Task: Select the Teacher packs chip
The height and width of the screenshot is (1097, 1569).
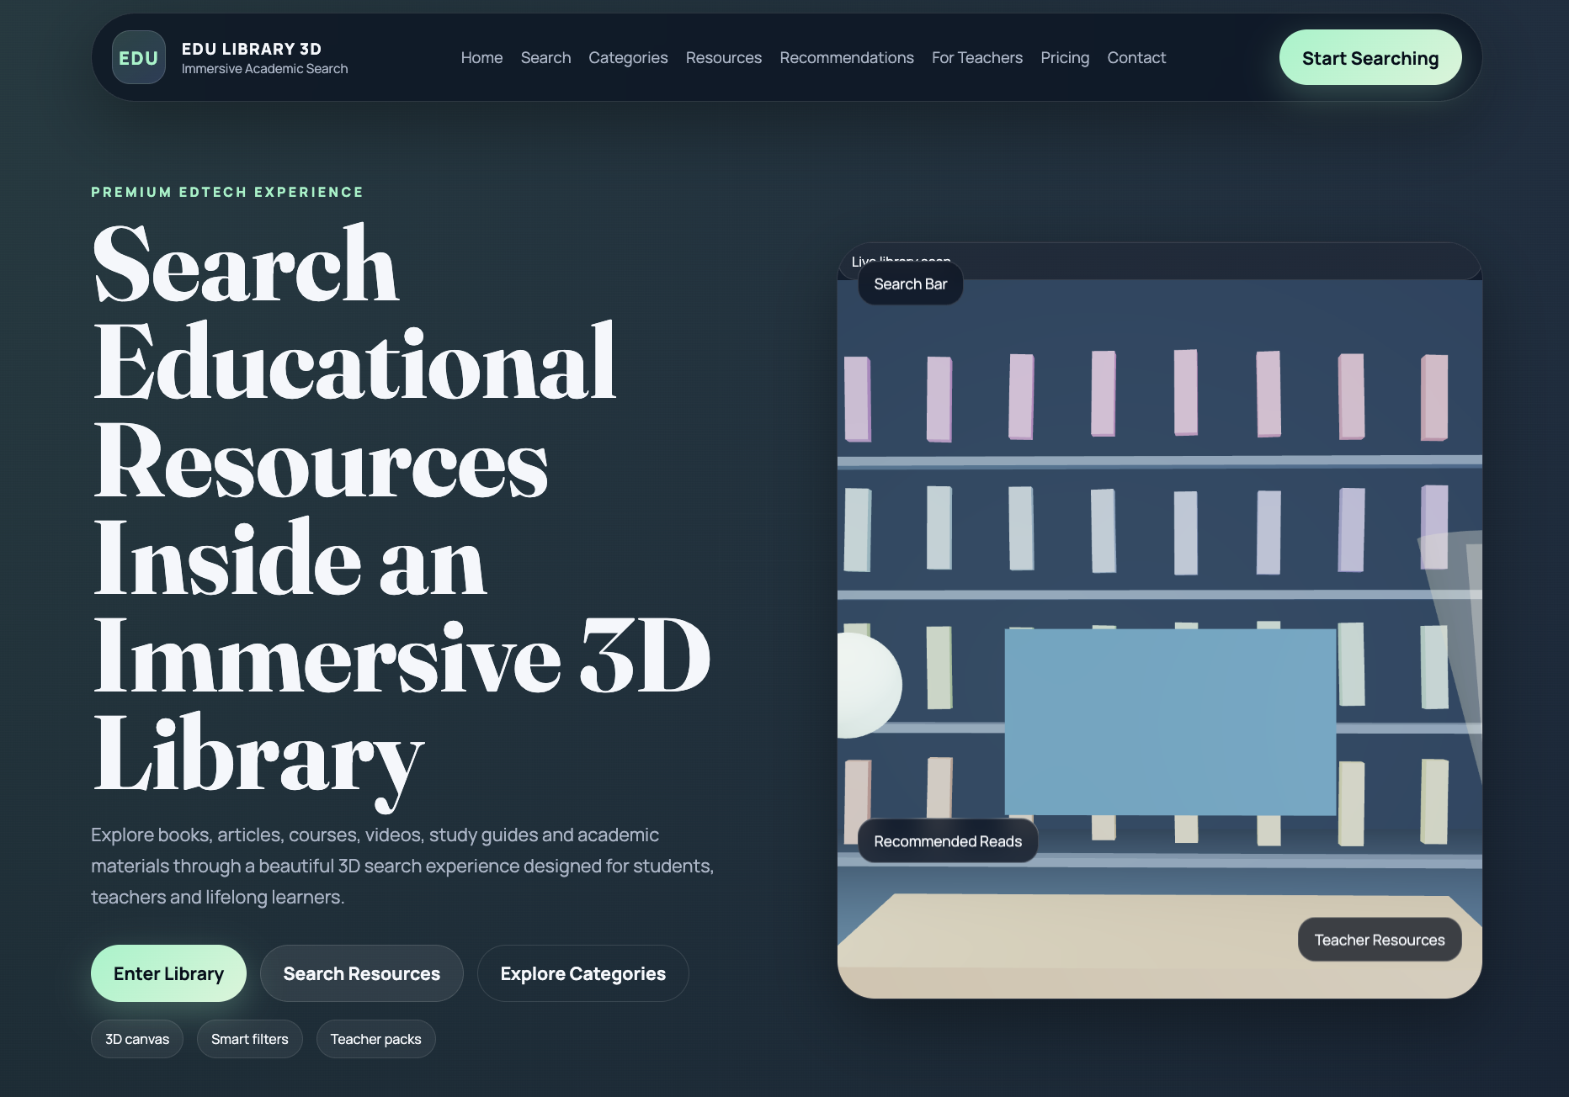Action: (376, 1039)
